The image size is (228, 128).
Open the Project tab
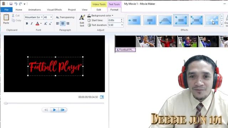point(72,10)
